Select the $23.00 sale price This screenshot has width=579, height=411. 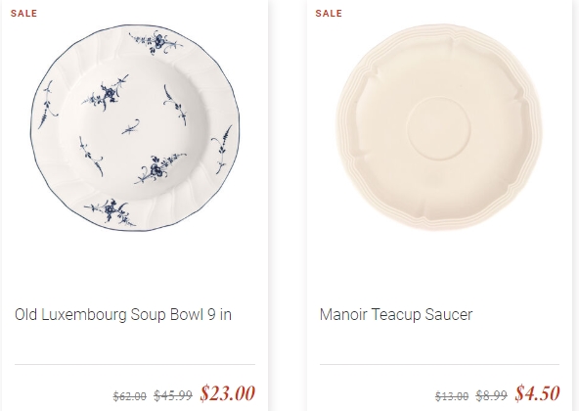228,392
